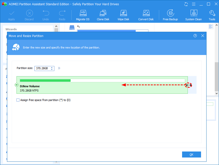Increase partition size with up stepper arrow

[x=52, y=67]
